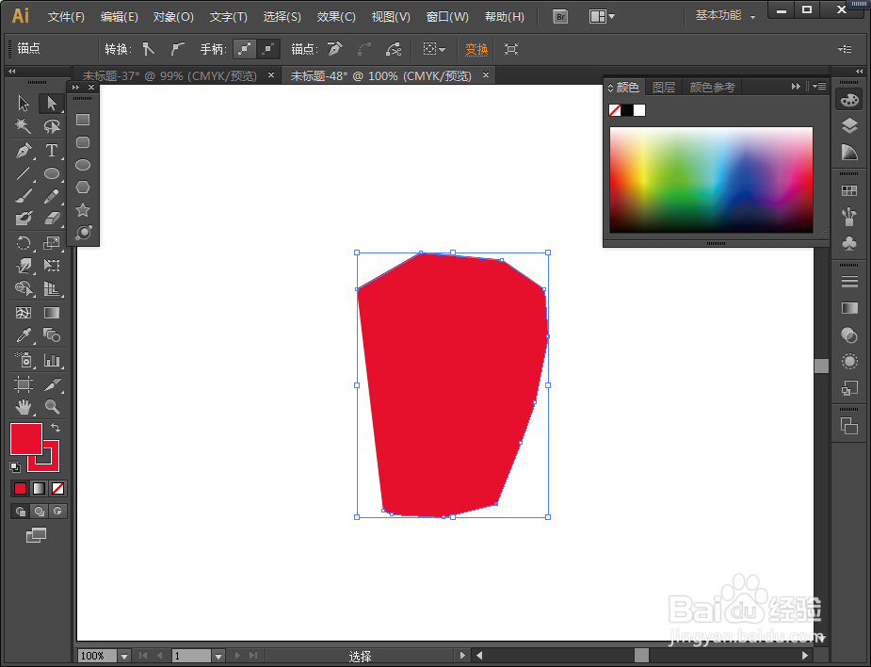Switch to the 颜色参考 panel tab
871x667 pixels.
[x=712, y=87]
